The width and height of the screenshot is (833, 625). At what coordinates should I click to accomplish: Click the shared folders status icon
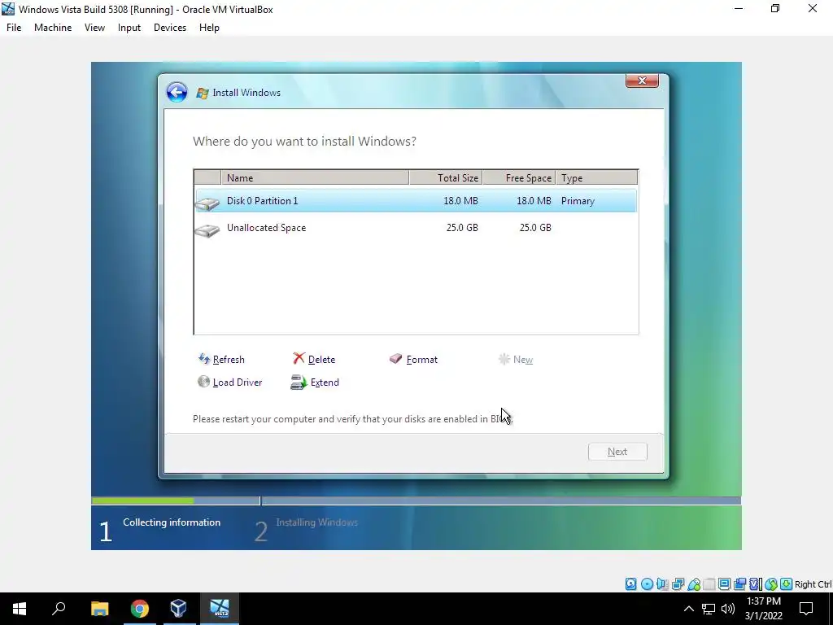click(709, 584)
